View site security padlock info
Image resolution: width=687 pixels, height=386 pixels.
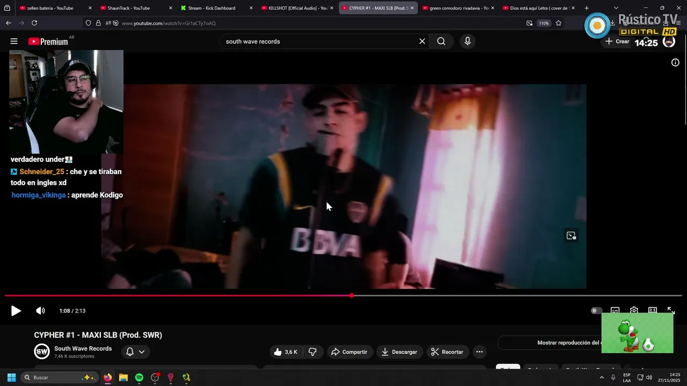pos(98,23)
